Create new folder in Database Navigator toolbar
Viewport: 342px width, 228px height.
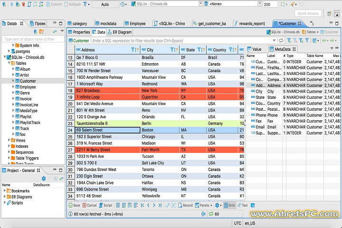41,32
